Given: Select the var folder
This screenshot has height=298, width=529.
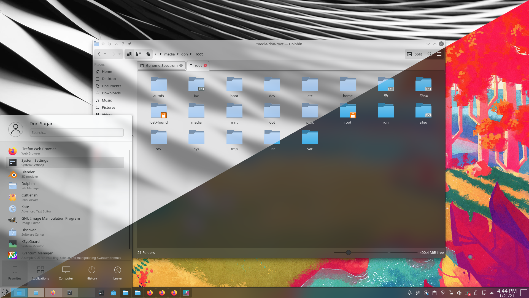Looking at the screenshot, I should 310,140.
